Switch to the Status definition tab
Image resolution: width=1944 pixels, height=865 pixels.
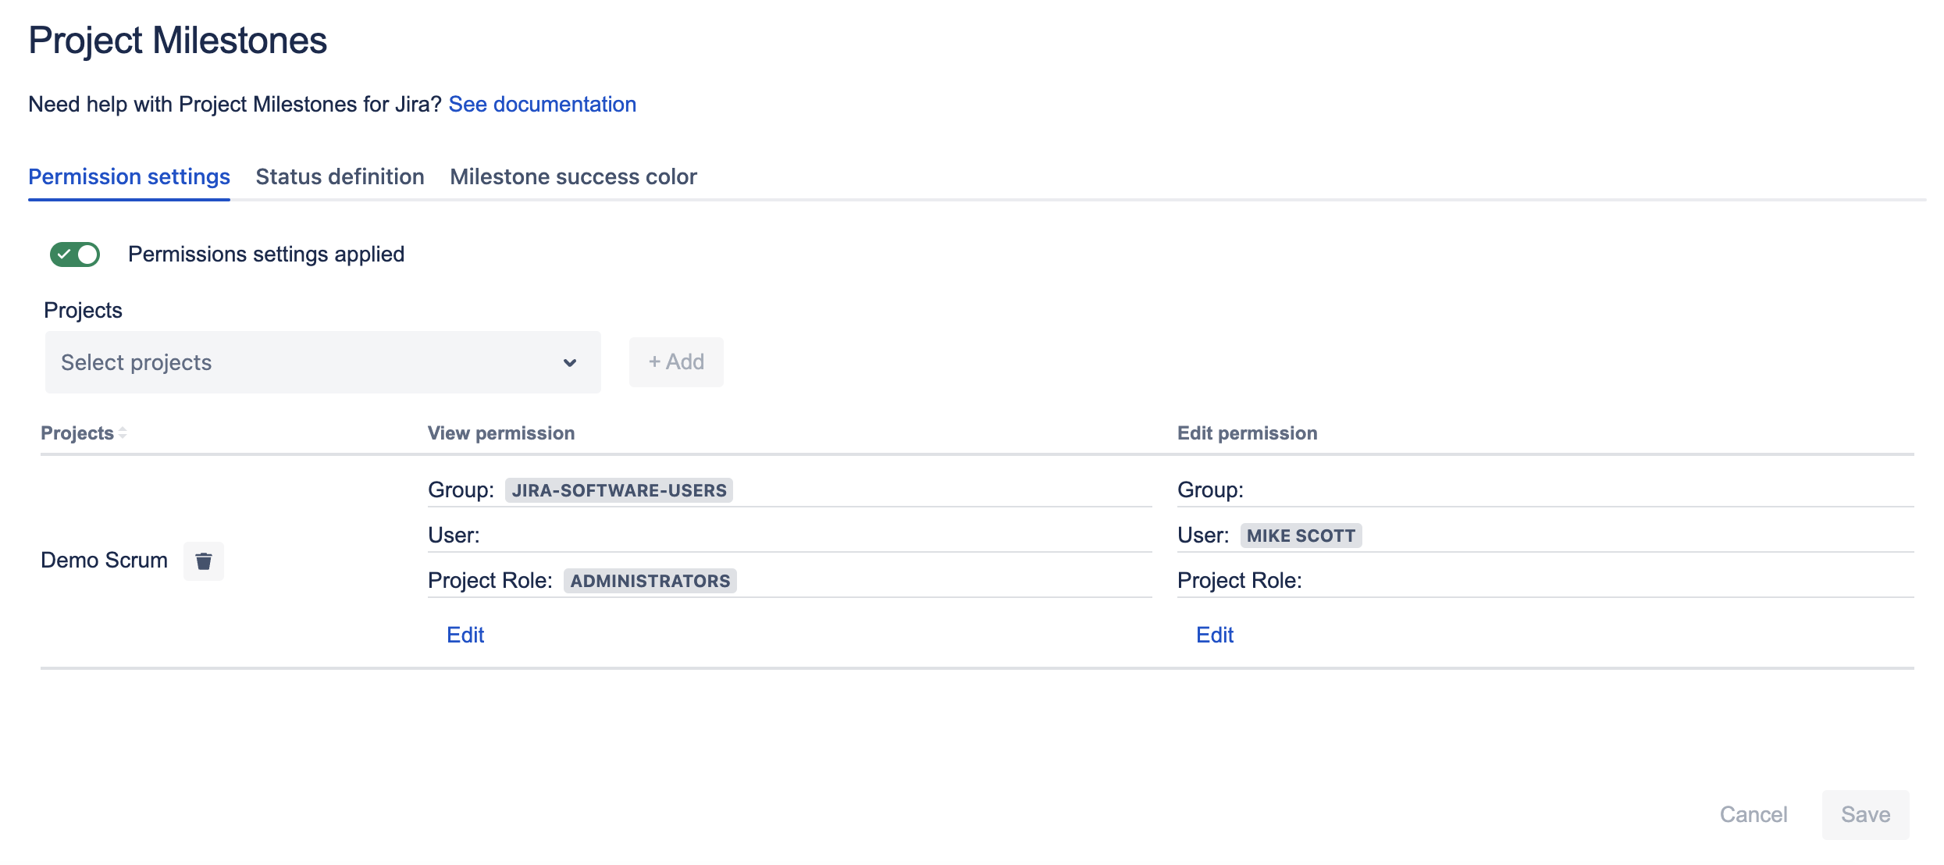click(339, 176)
